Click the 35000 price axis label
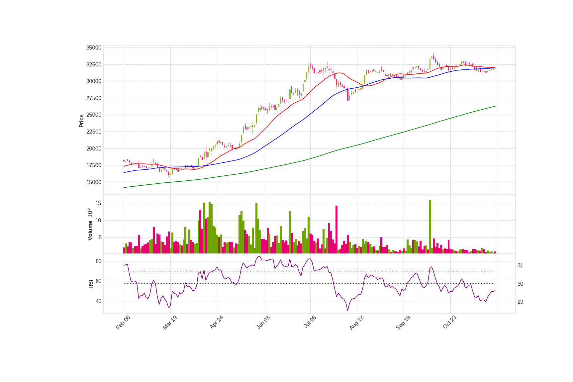 (x=94, y=48)
